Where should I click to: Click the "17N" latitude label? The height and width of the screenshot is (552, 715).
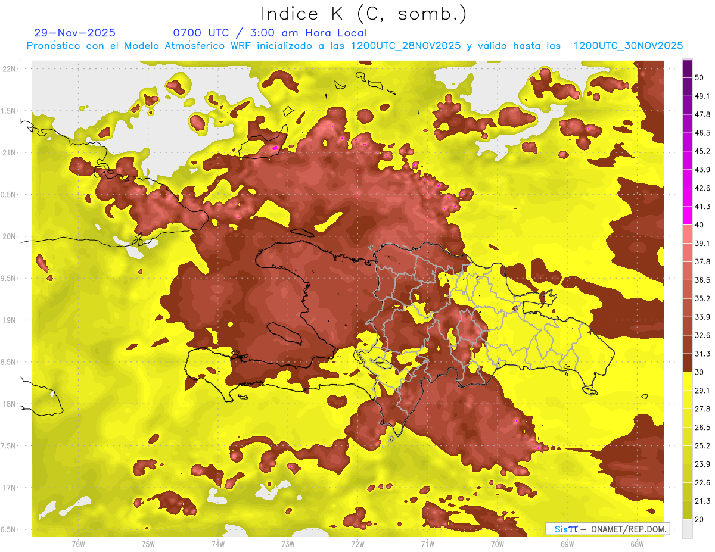click(x=9, y=488)
